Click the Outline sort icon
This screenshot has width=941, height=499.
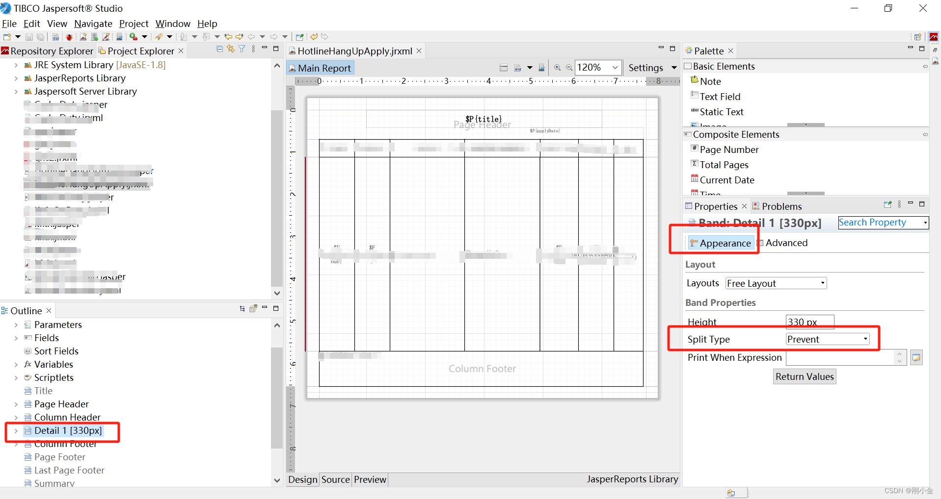coord(242,309)
